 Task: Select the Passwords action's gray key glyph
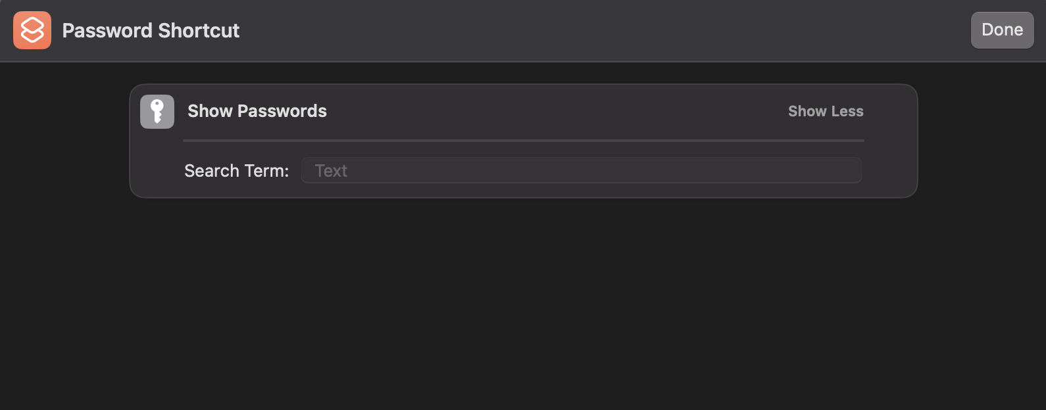coord(157,111)
